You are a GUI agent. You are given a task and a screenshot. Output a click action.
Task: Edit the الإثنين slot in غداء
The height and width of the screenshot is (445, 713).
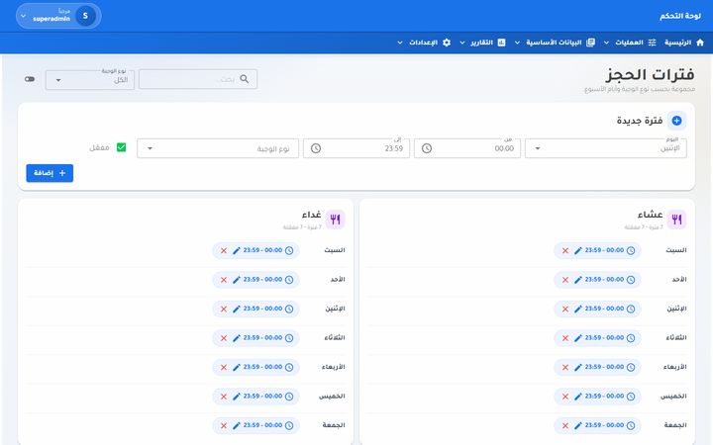[237, 309]
